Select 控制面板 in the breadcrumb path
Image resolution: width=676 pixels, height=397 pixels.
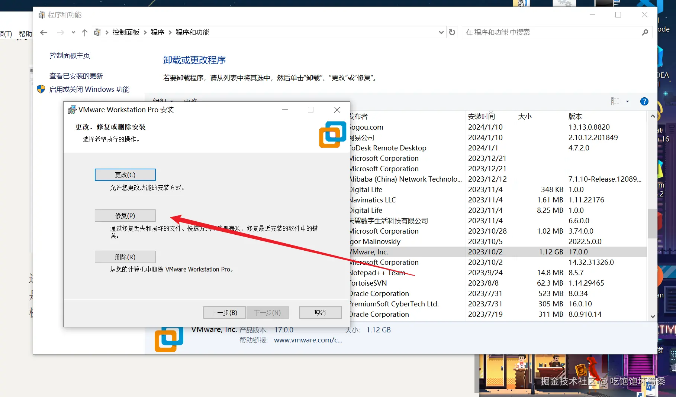(126, 32)
